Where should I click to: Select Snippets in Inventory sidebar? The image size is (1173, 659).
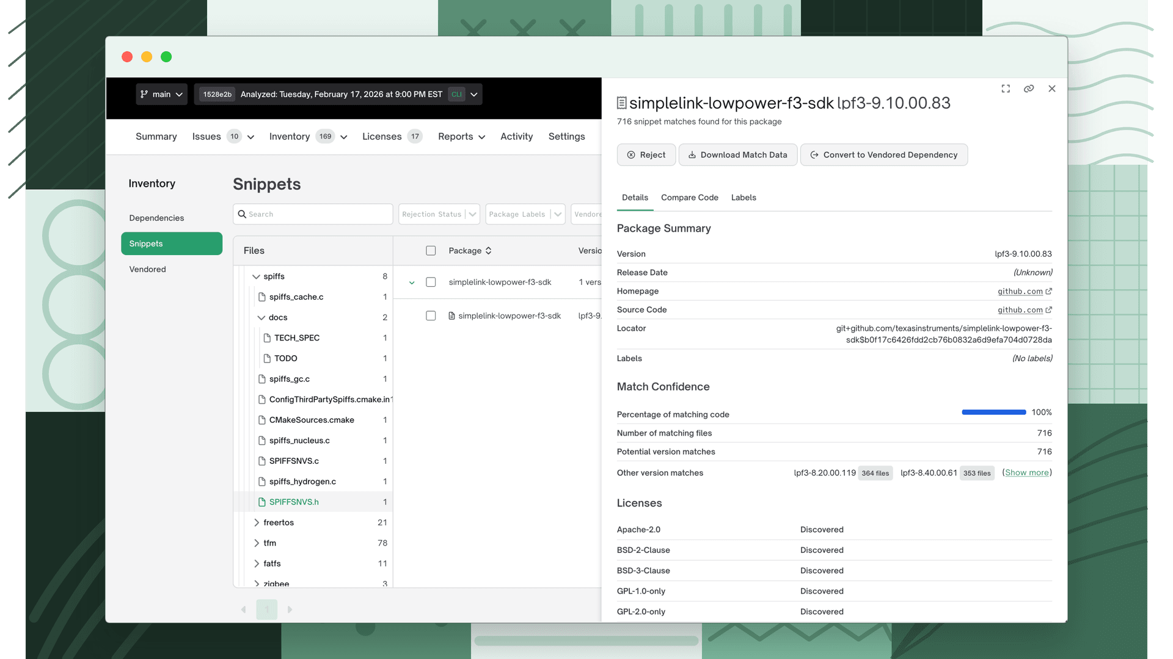click(172, 243)
